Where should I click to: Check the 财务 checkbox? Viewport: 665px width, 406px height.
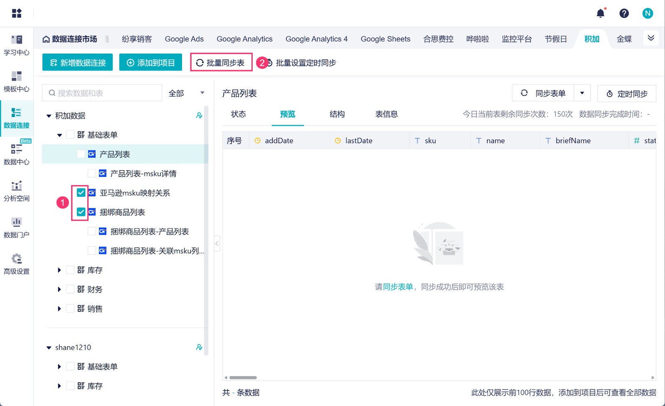(70, 289)
